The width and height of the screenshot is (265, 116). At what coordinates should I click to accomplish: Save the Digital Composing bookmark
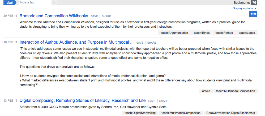coord(152,101)
